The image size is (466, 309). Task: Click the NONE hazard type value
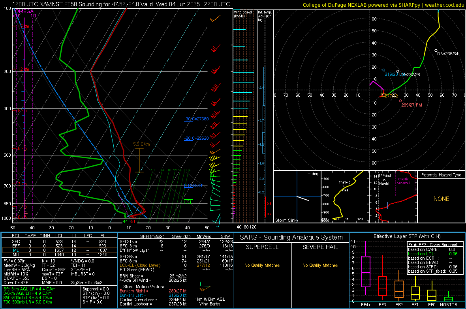point(442,199)
